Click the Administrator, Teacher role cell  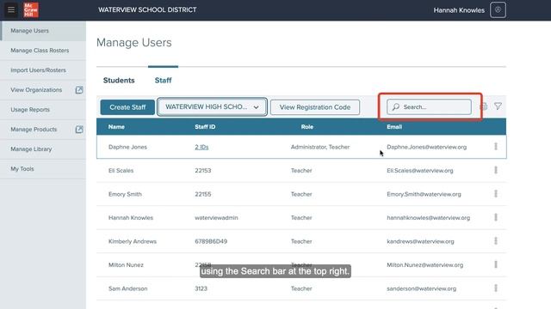[320, 147]
